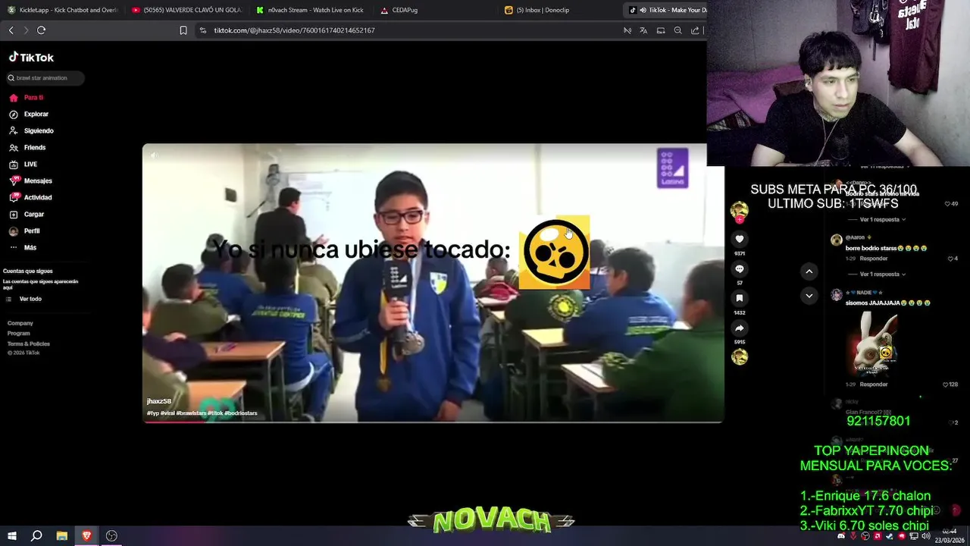The image size is (970, 546).
Task: Click the TikTok logo
Action: 31,58
